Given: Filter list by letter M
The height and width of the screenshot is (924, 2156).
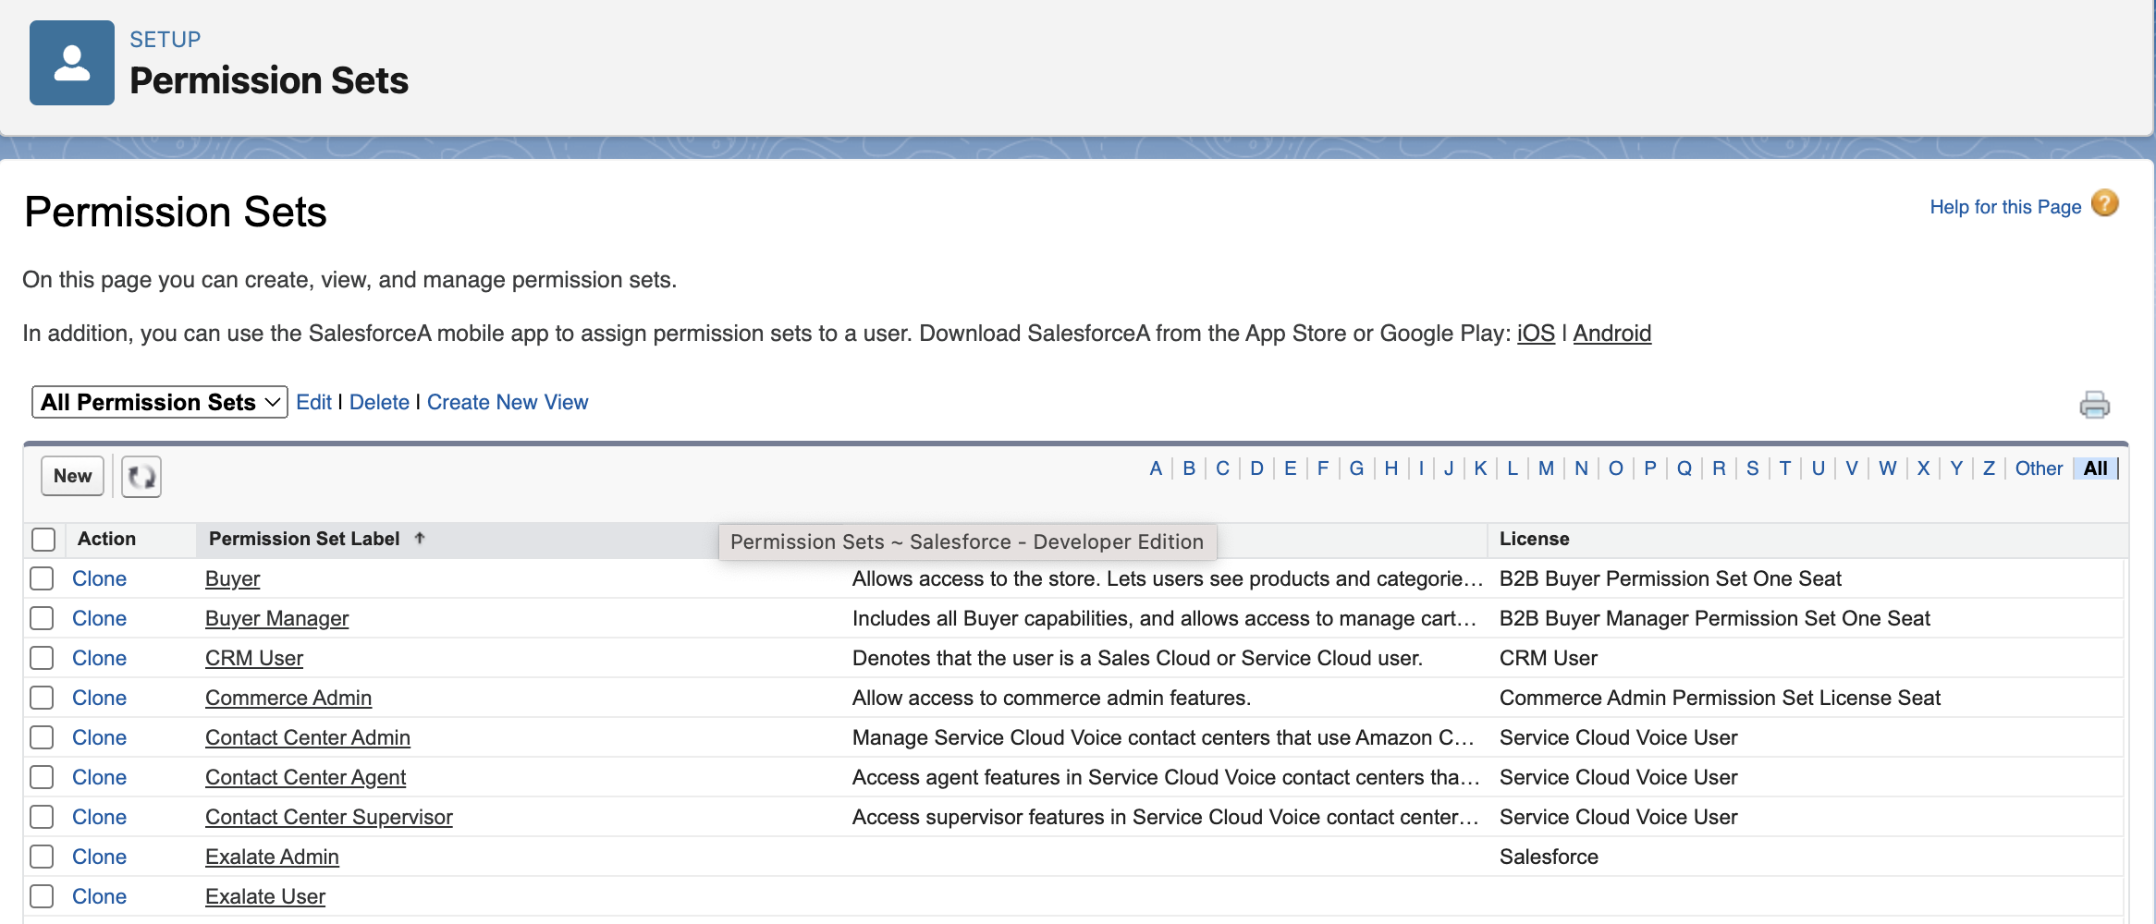Looking at the screenshot, I should [x=1546, y=468].
